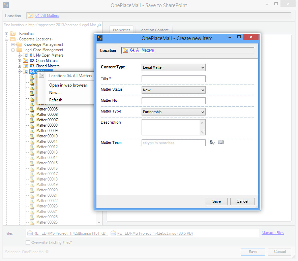Viewport: 298px width, 261px height.
Task: Minimize the Create new item dialog
Action: [x=230, y=37]
